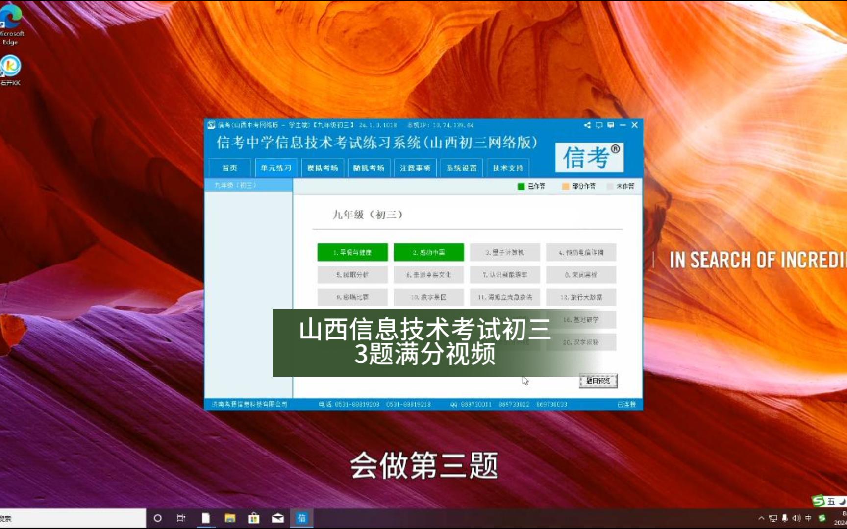Open the 系统设置 menu tab

click(461, 168)
